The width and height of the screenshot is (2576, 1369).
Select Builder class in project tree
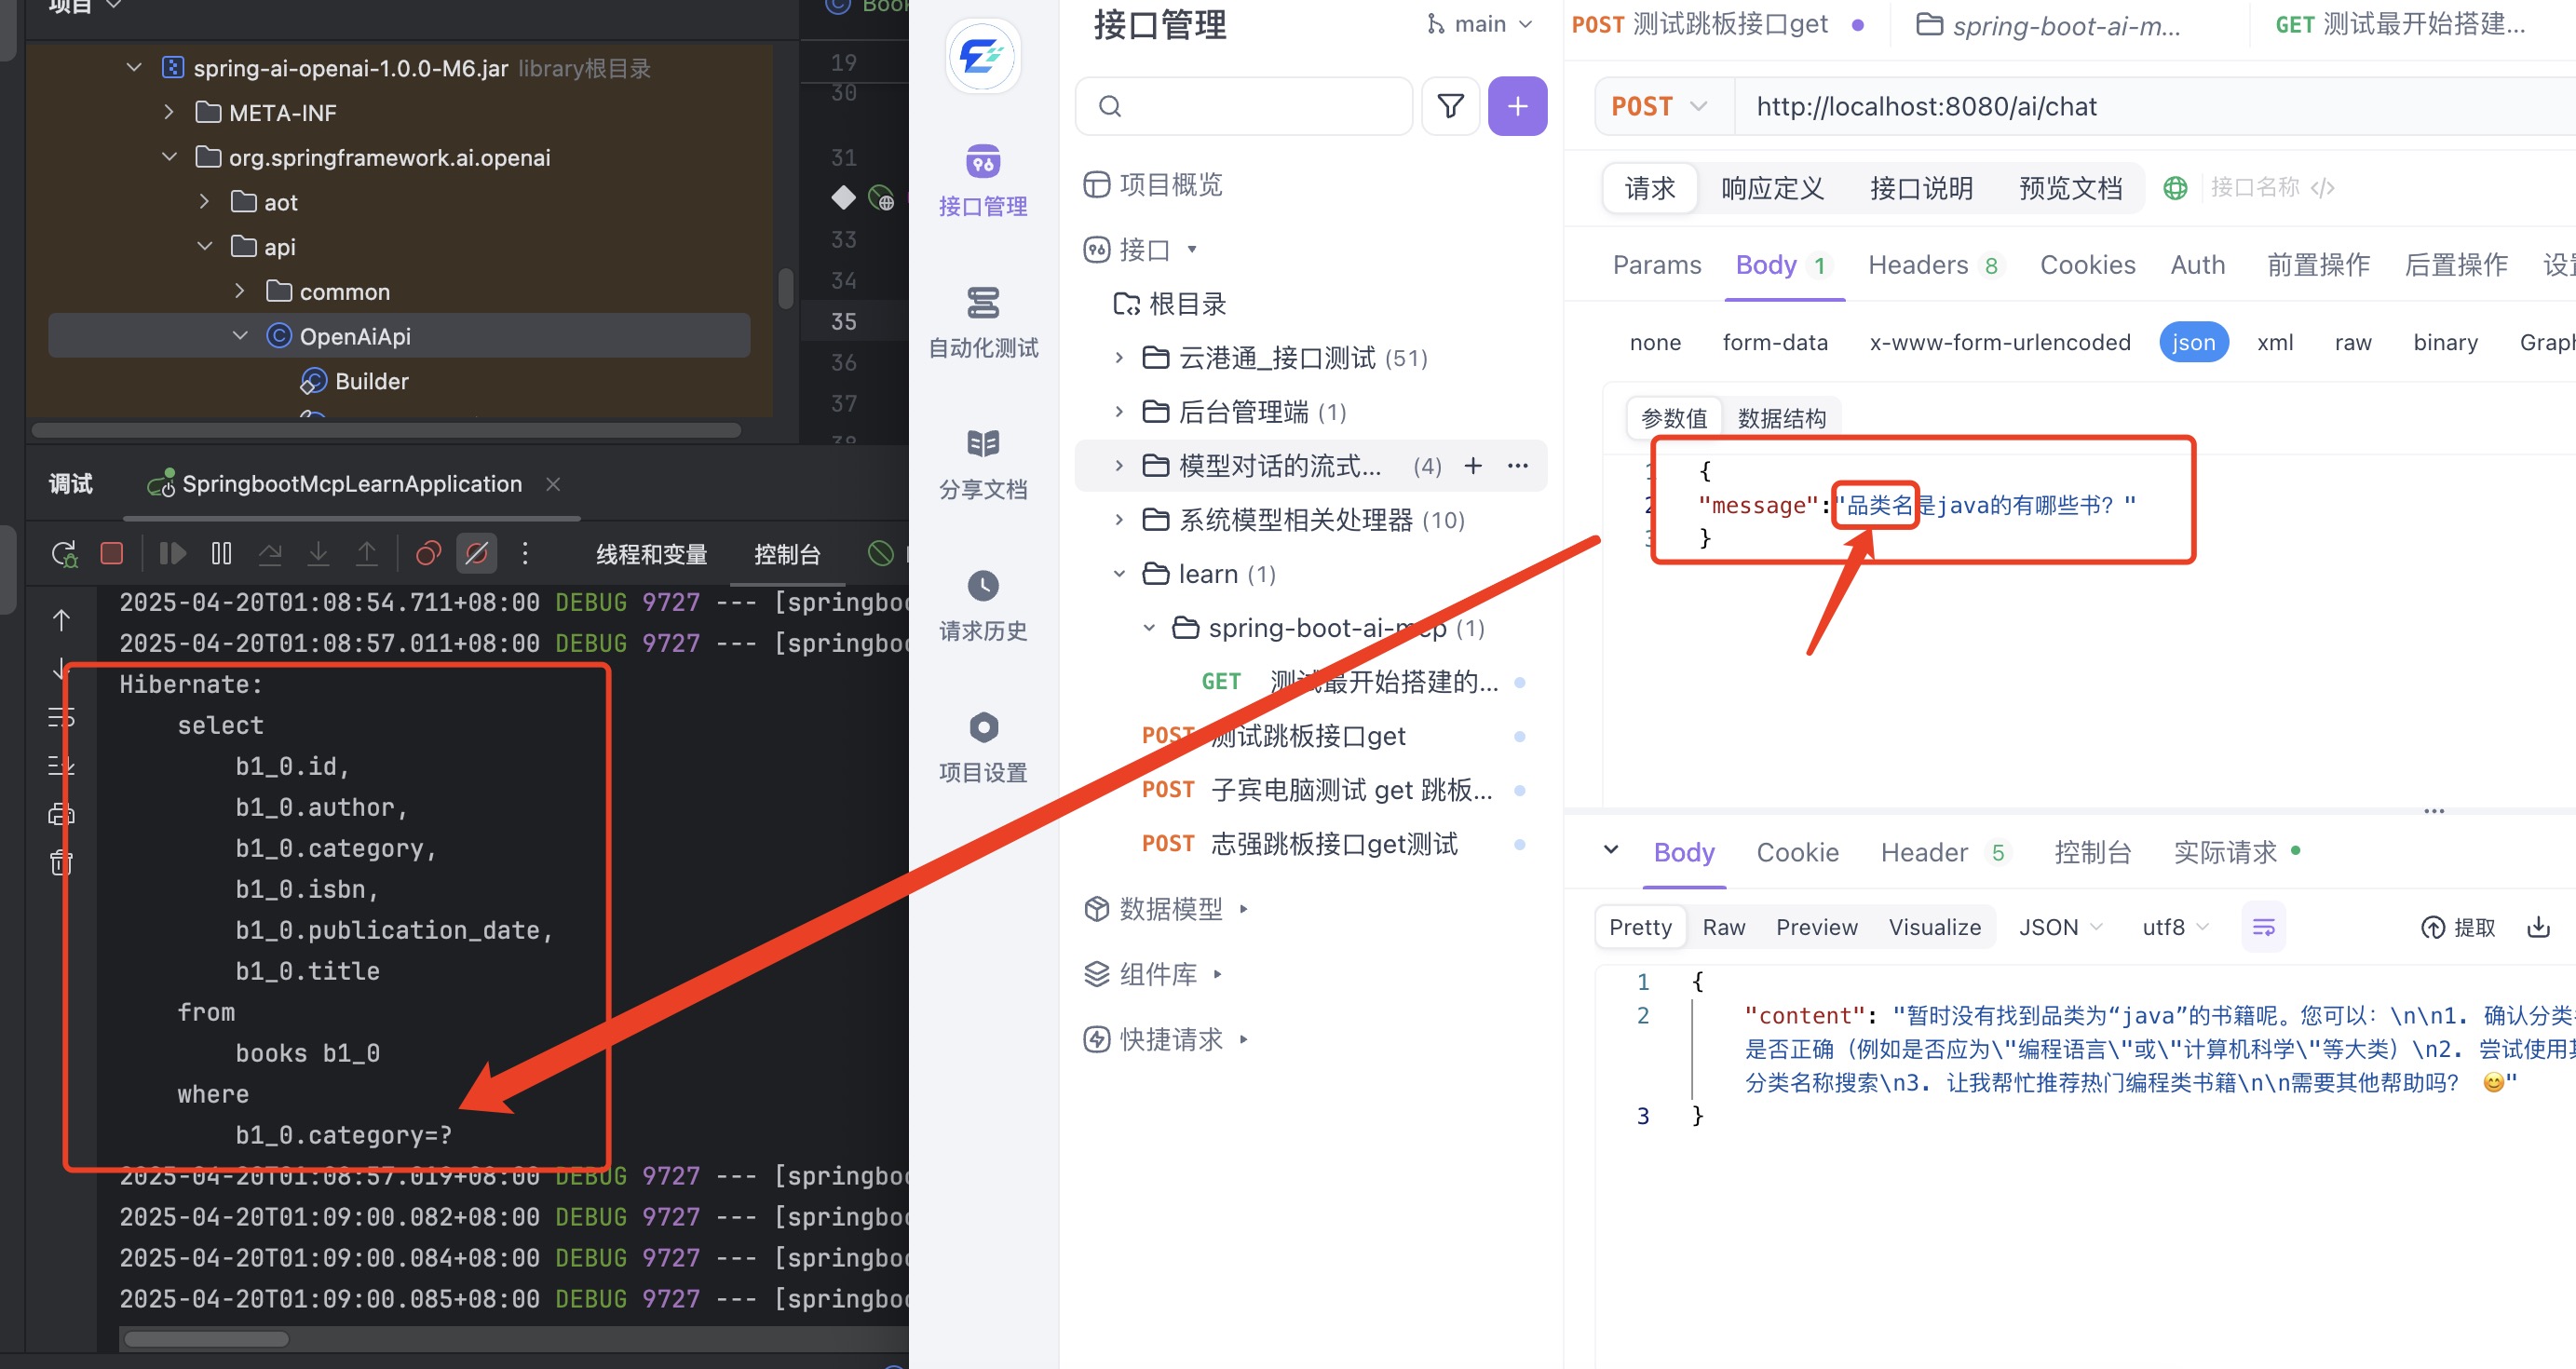[x=371, y=381]
